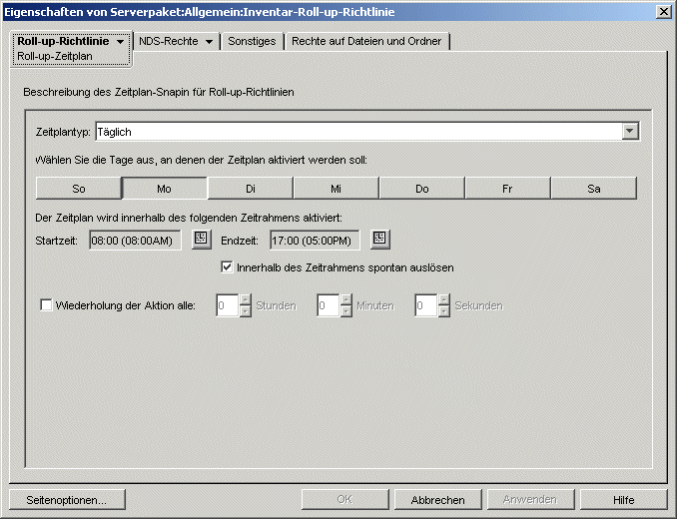Screen dimensions: 677x519
Task: Toggle 'Innerhalb des Zeitrahmens spontan auslösen' checkbox
Action: (227, 267)
